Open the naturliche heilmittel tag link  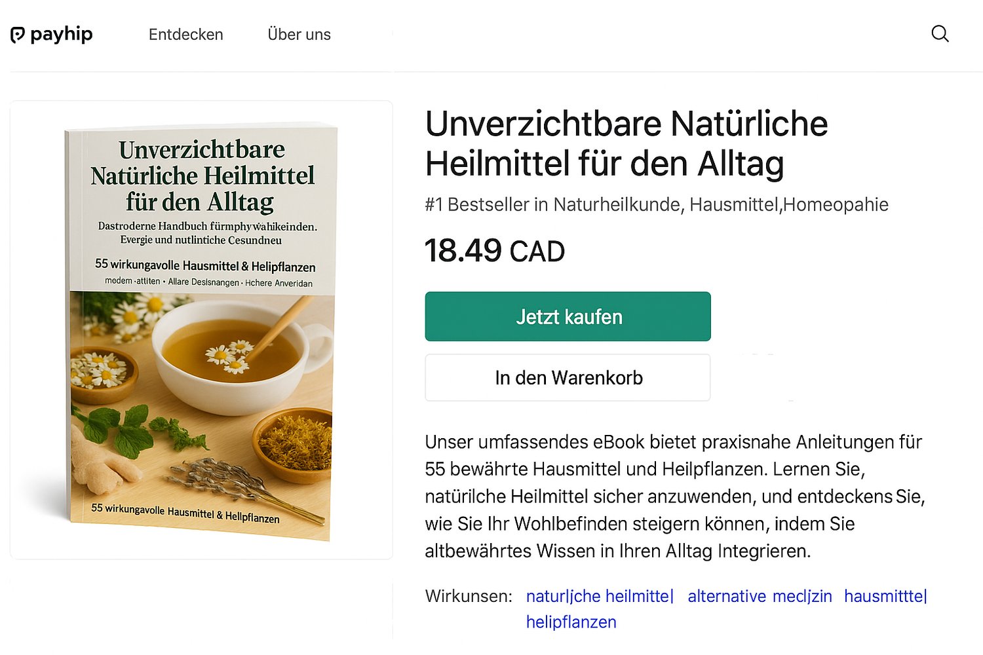click(x=600, y=596)
